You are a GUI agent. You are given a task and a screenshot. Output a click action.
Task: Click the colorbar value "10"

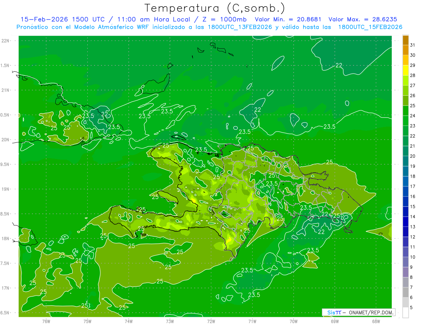(413, 257)
